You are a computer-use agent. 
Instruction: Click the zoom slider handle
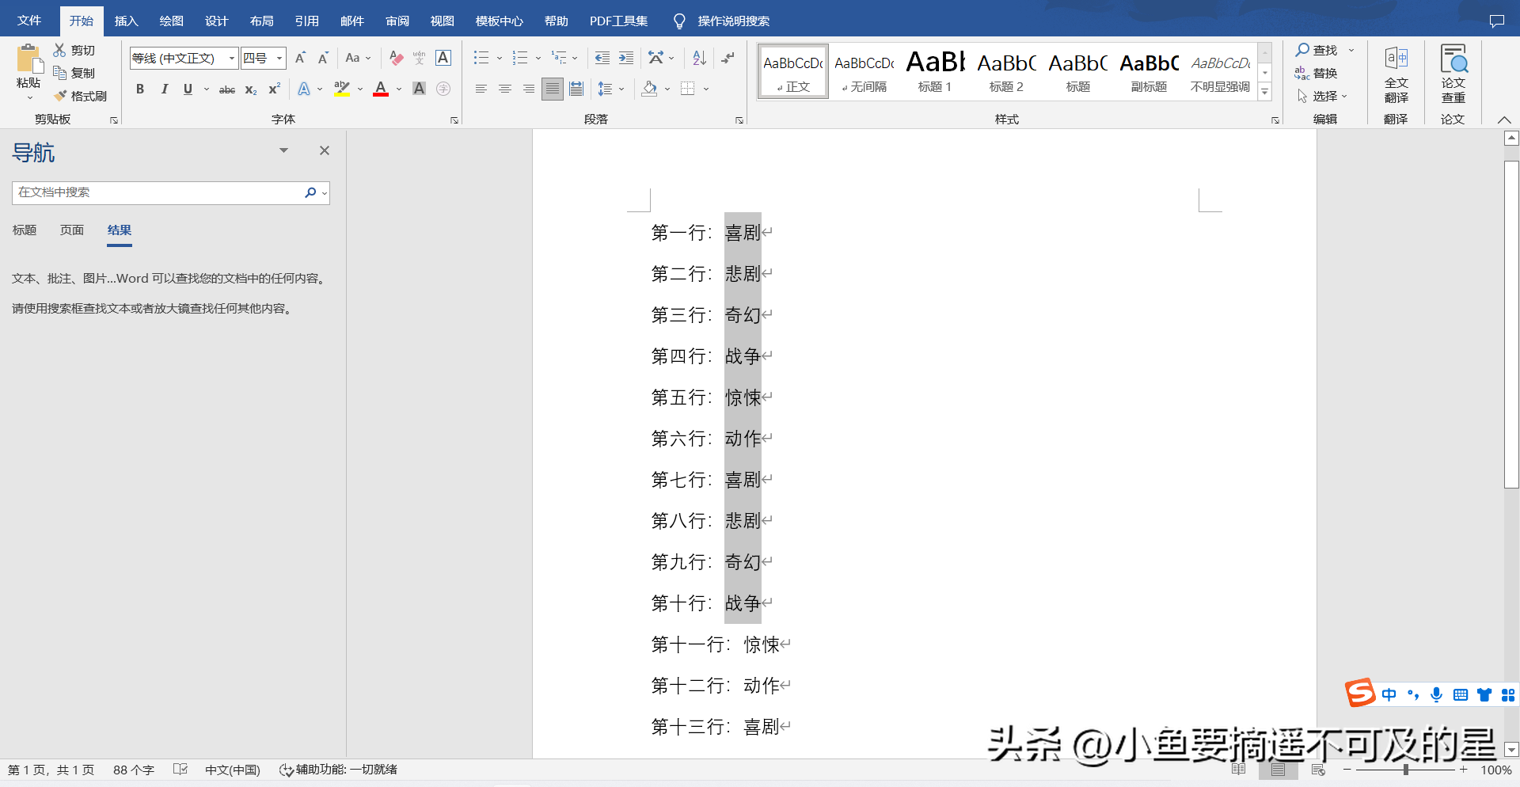(x=1405, y=770)
